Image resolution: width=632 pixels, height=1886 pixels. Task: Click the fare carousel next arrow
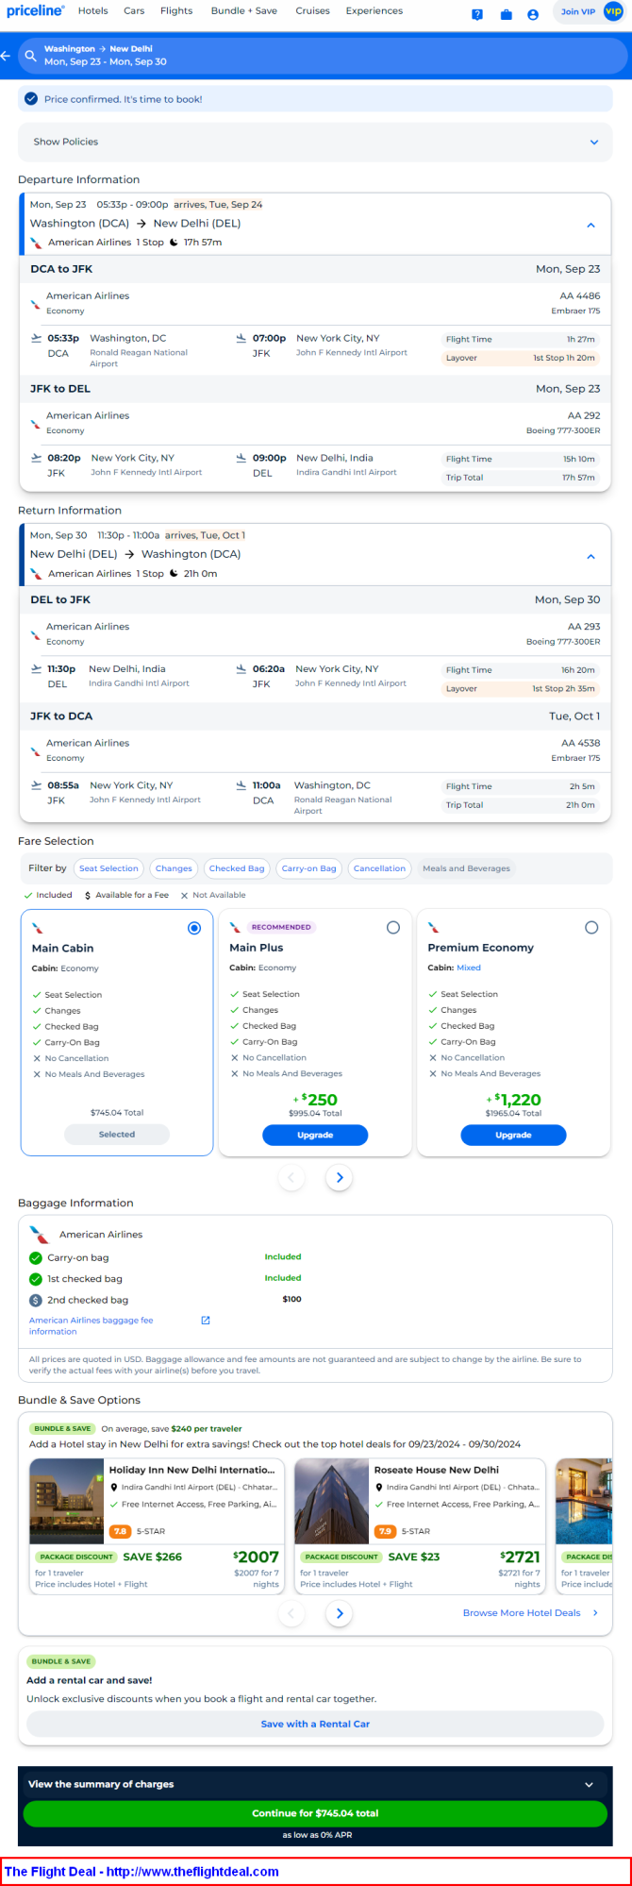click(x=340, y=1177)
